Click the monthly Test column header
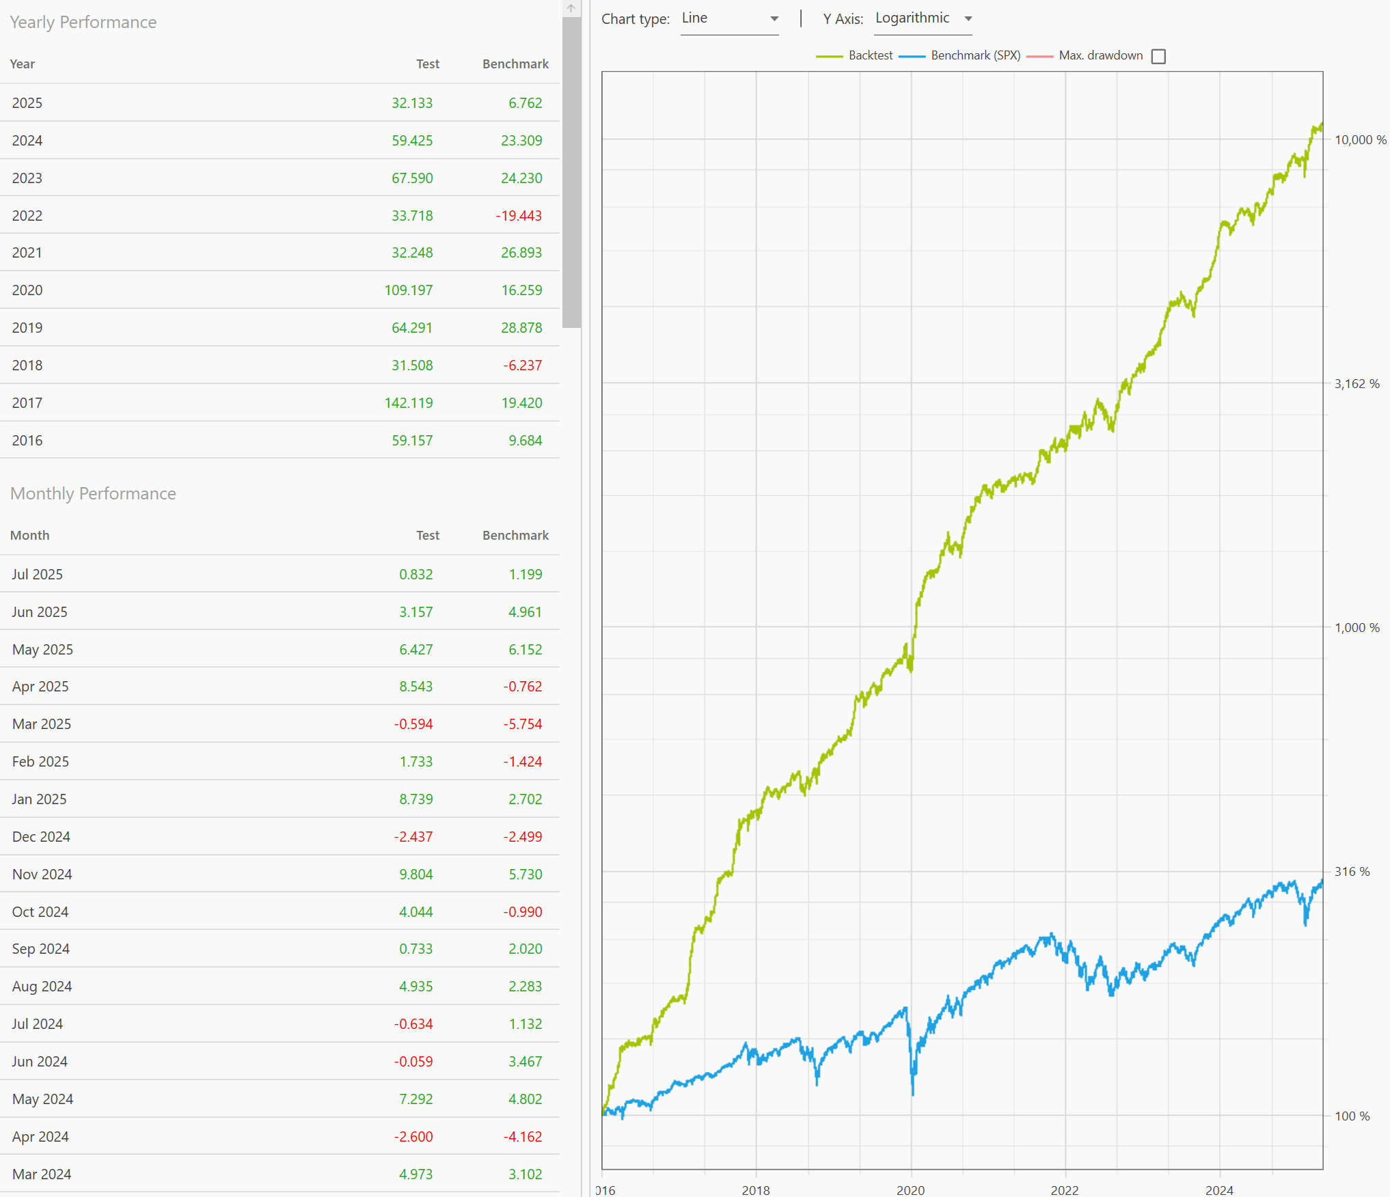The height and width of the screenshot is (1197, 1390). pos(428,536)
